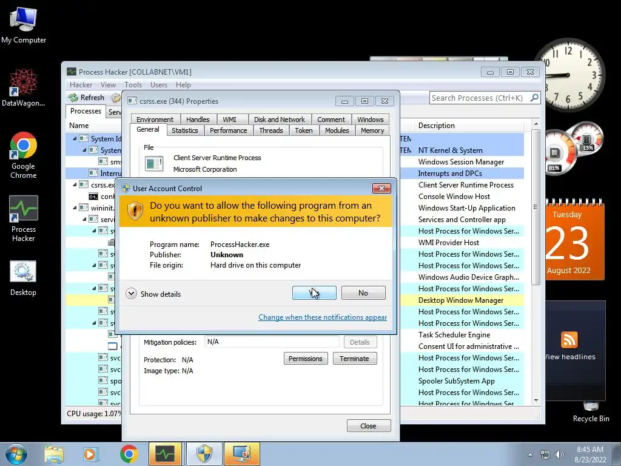Click the Windows Start orb
This screenshot has height=466, width=621.
[16, 454]
